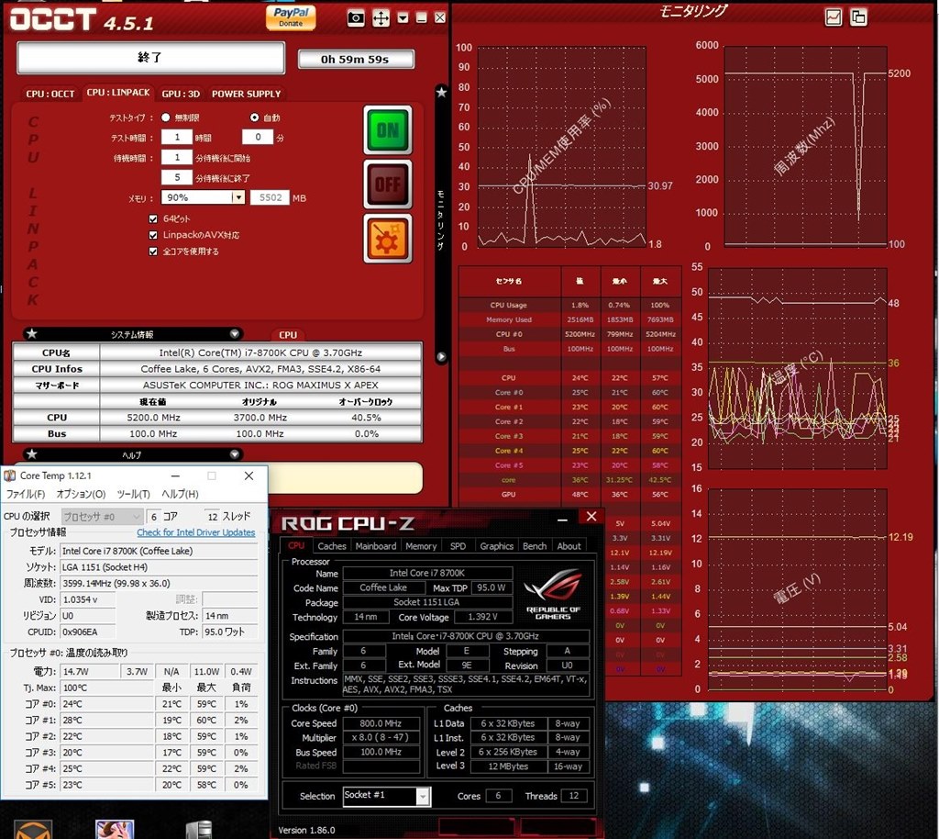Screen dimensions: 939x839
Task: Open Mainboard tab in ROG CPU-Z
Action: (375, 546)
